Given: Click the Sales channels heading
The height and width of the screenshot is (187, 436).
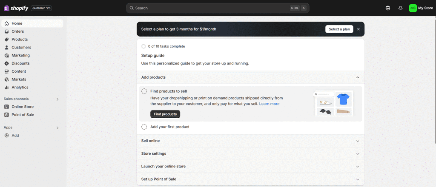Looking at the screenshot, I should pyautogui.click(x=16, y=99).
